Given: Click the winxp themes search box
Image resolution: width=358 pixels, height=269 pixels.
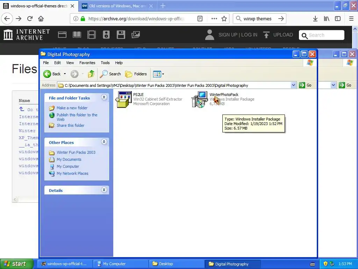Looking at the screenshot, I should [x=257, y=19].
